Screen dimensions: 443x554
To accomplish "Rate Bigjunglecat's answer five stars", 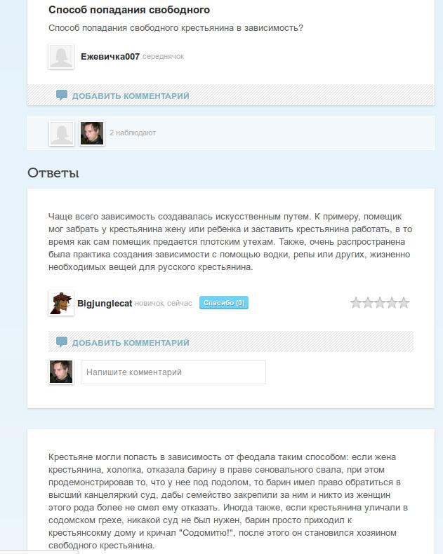I will coord(404,303).
